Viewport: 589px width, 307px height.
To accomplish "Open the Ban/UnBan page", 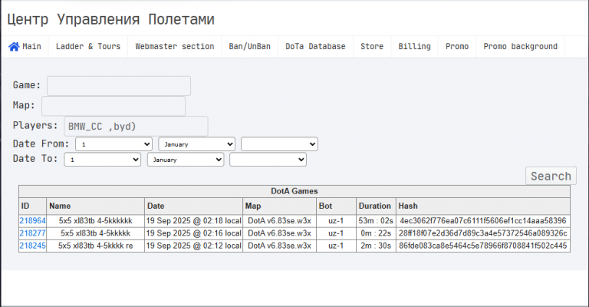I will tap(250, 47).
